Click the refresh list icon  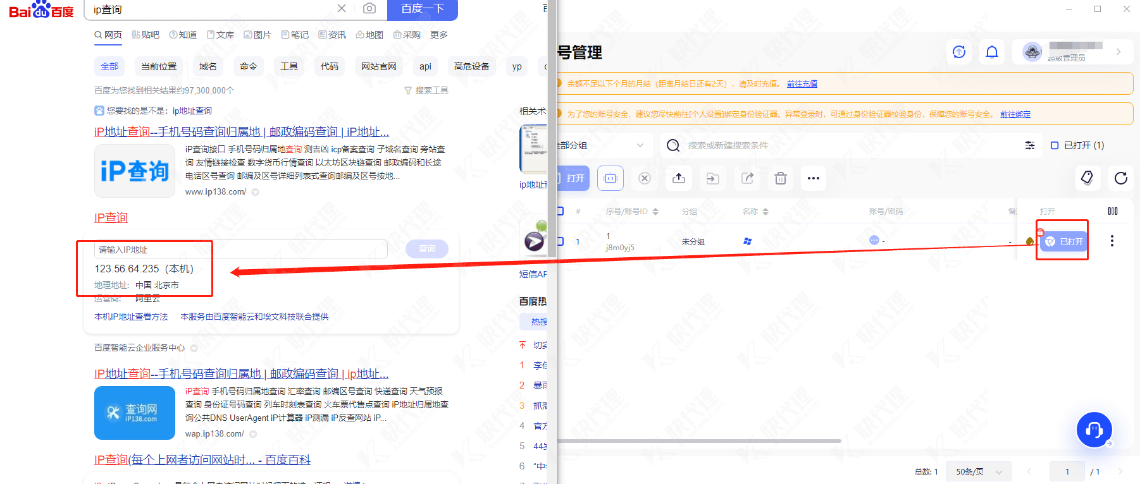click(x=1120, y=178)
